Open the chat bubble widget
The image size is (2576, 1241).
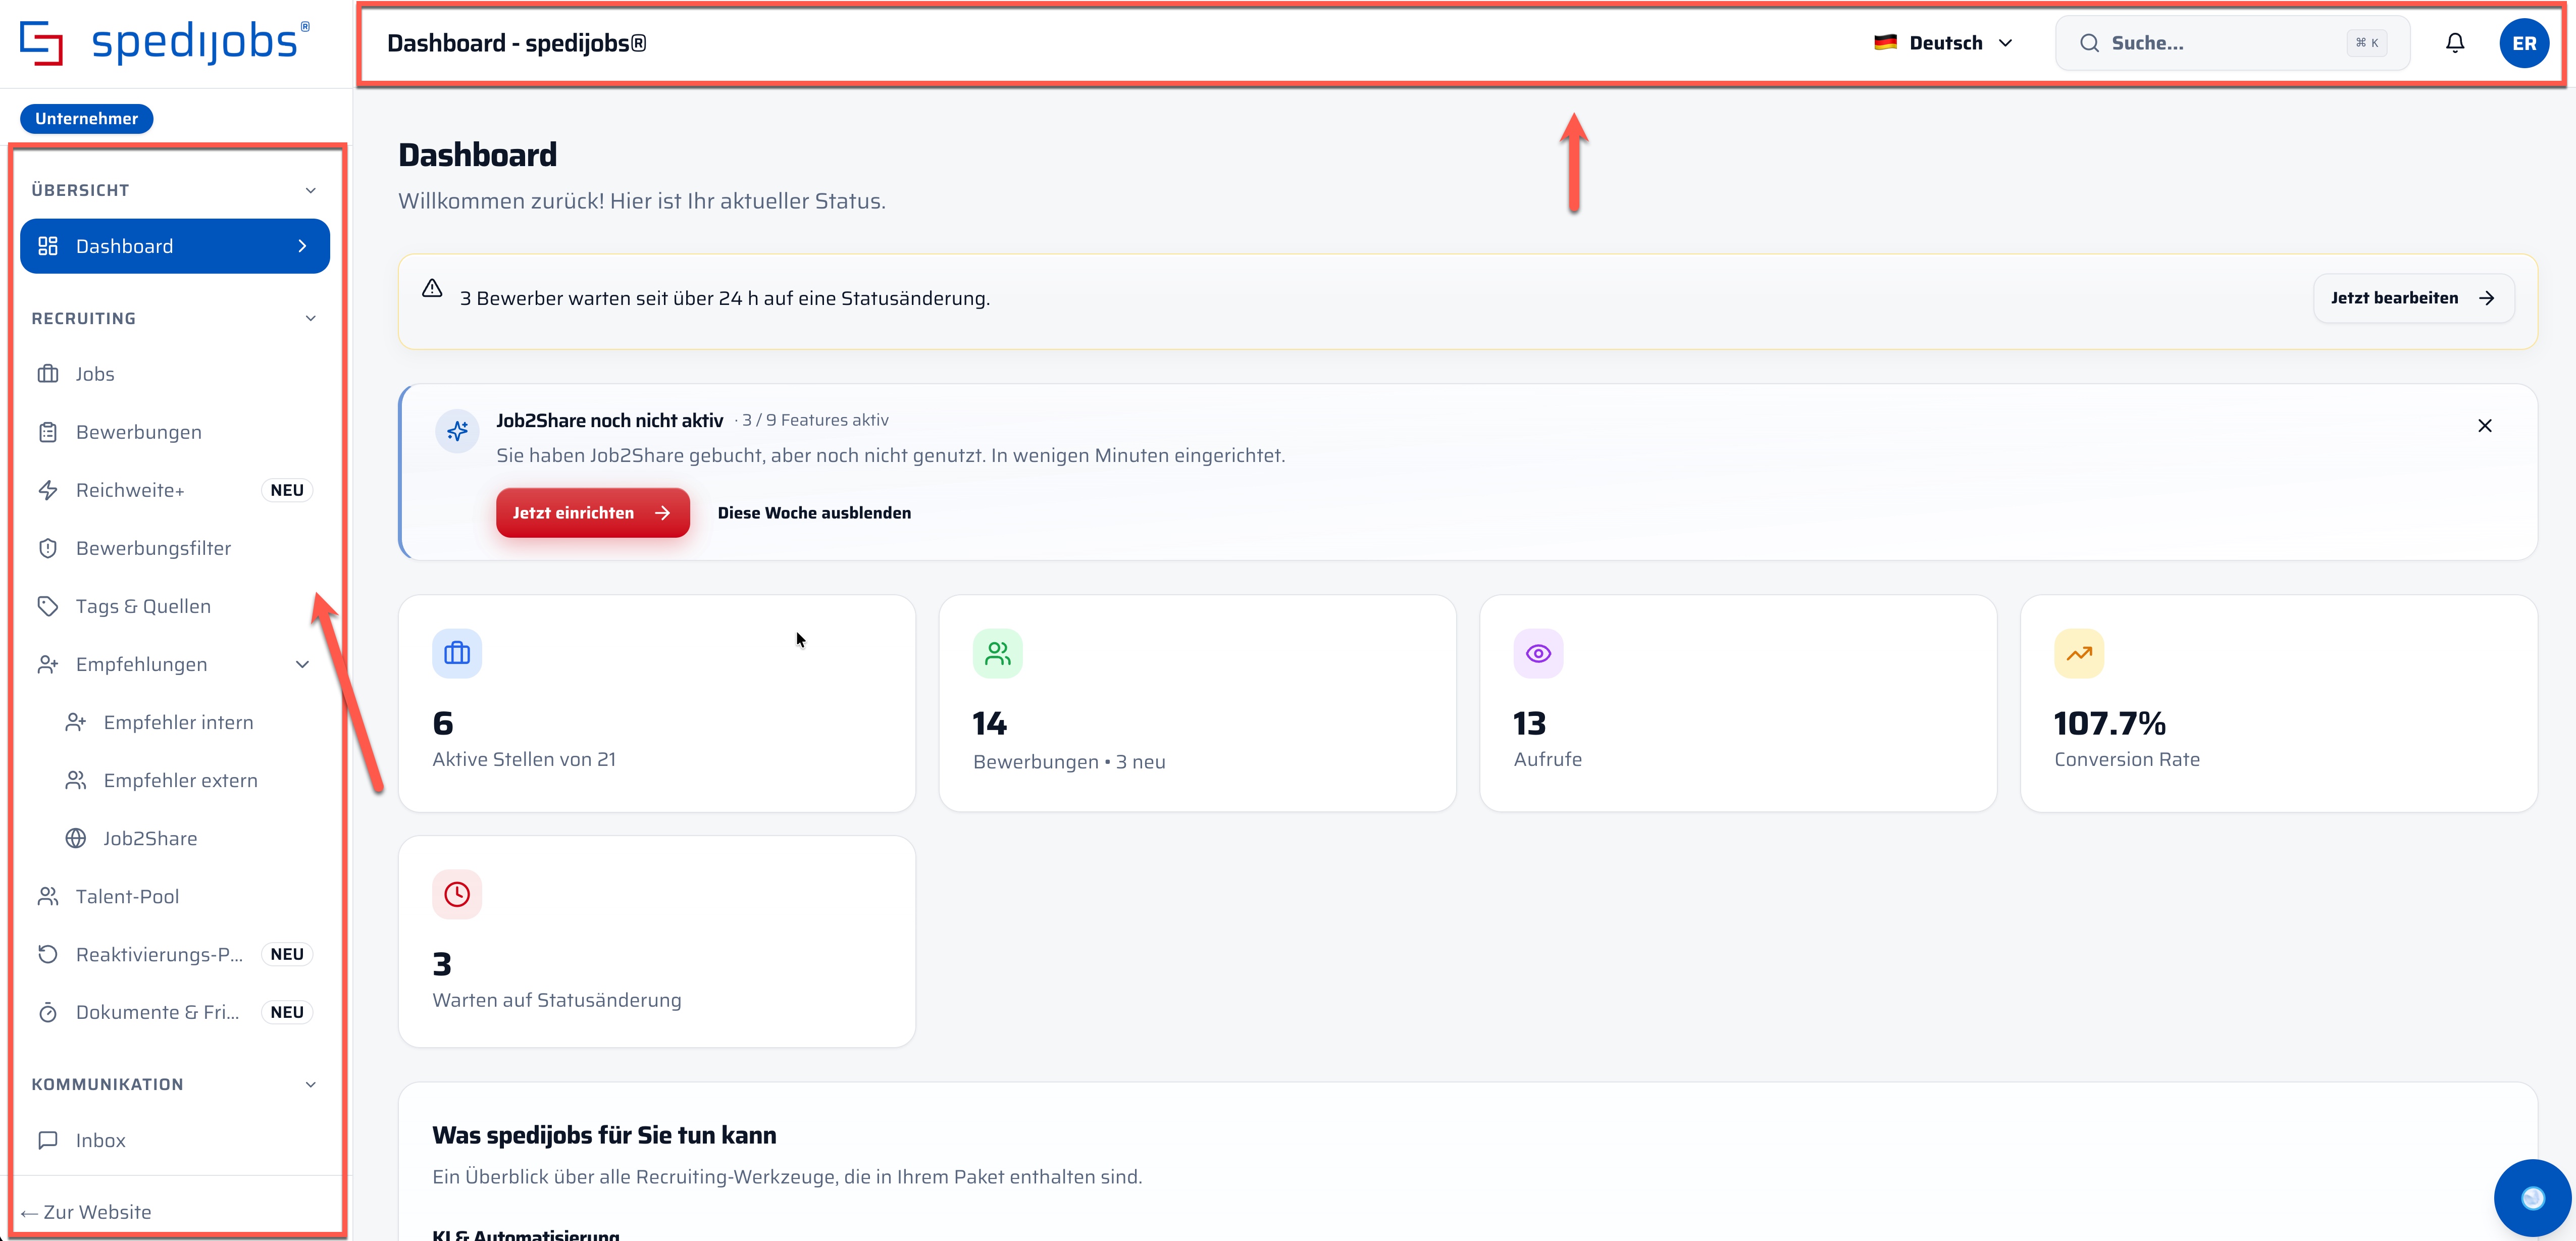(x=2532, y=1197)
